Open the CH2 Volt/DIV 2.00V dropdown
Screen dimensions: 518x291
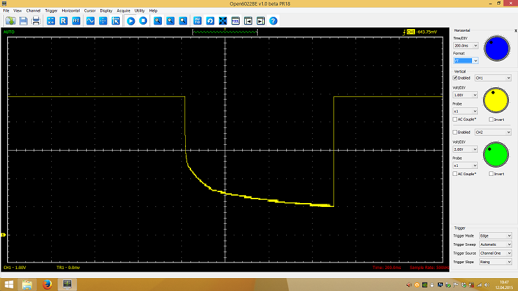pos(465,149)
